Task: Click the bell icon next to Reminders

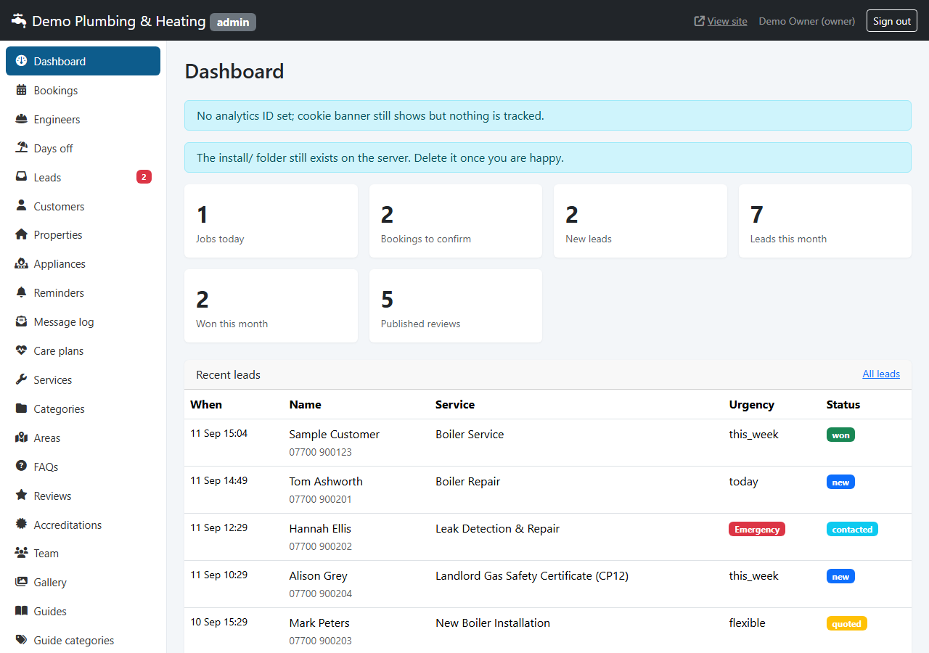Action: pos(21,293)
